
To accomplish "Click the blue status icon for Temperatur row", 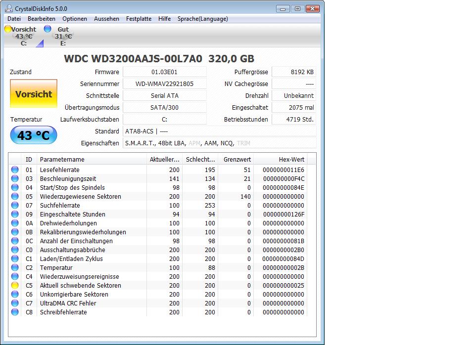I will (15, 267).
